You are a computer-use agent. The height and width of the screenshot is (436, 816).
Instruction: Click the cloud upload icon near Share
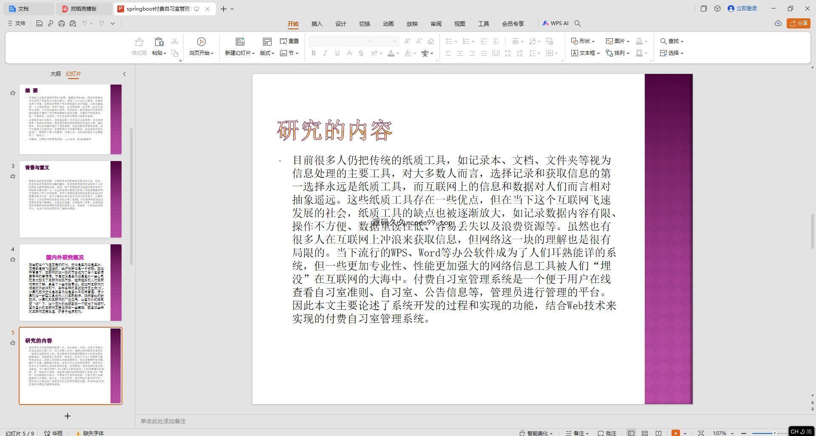[x=778, y=23]
